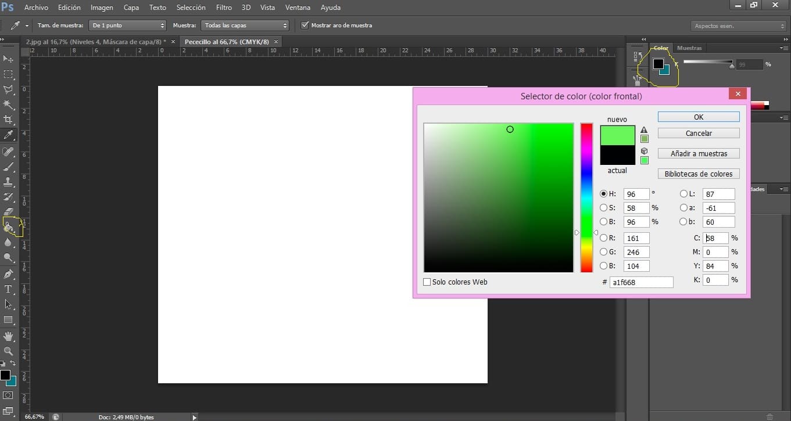Viewport: 791px width, 421px height.
Task: Click the C cyan value field
Action: click(715, 238)
